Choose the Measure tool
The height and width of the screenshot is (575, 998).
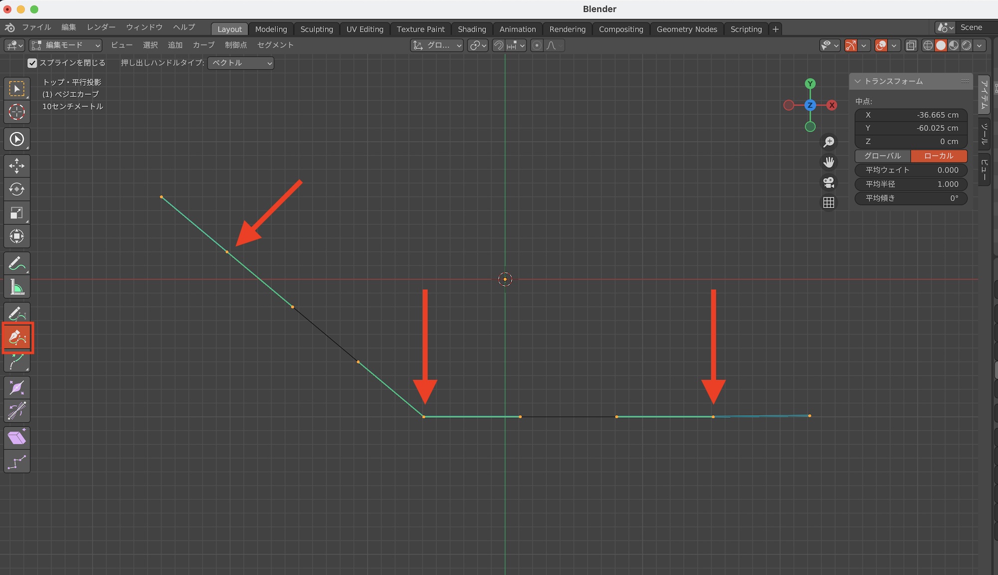click(17, 287)
